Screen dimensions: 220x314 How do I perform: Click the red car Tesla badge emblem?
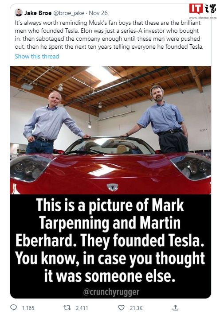tap(112, 187)
